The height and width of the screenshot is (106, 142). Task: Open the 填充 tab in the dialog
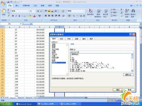click(x=84, y=39)
